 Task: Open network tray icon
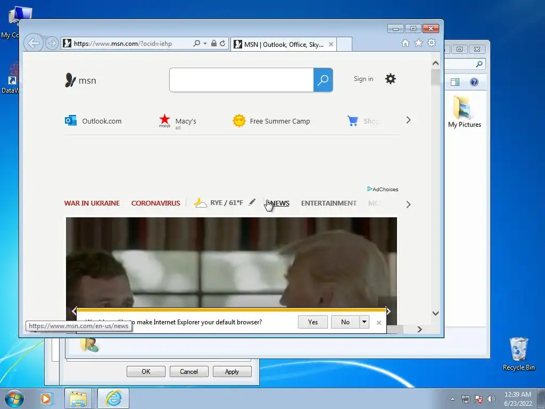[x=465, y=399]
